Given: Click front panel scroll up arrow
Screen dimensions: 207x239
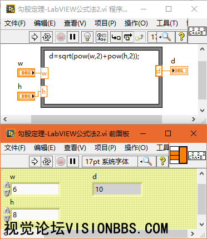Looking at the screenshot, I should [201, 173].
